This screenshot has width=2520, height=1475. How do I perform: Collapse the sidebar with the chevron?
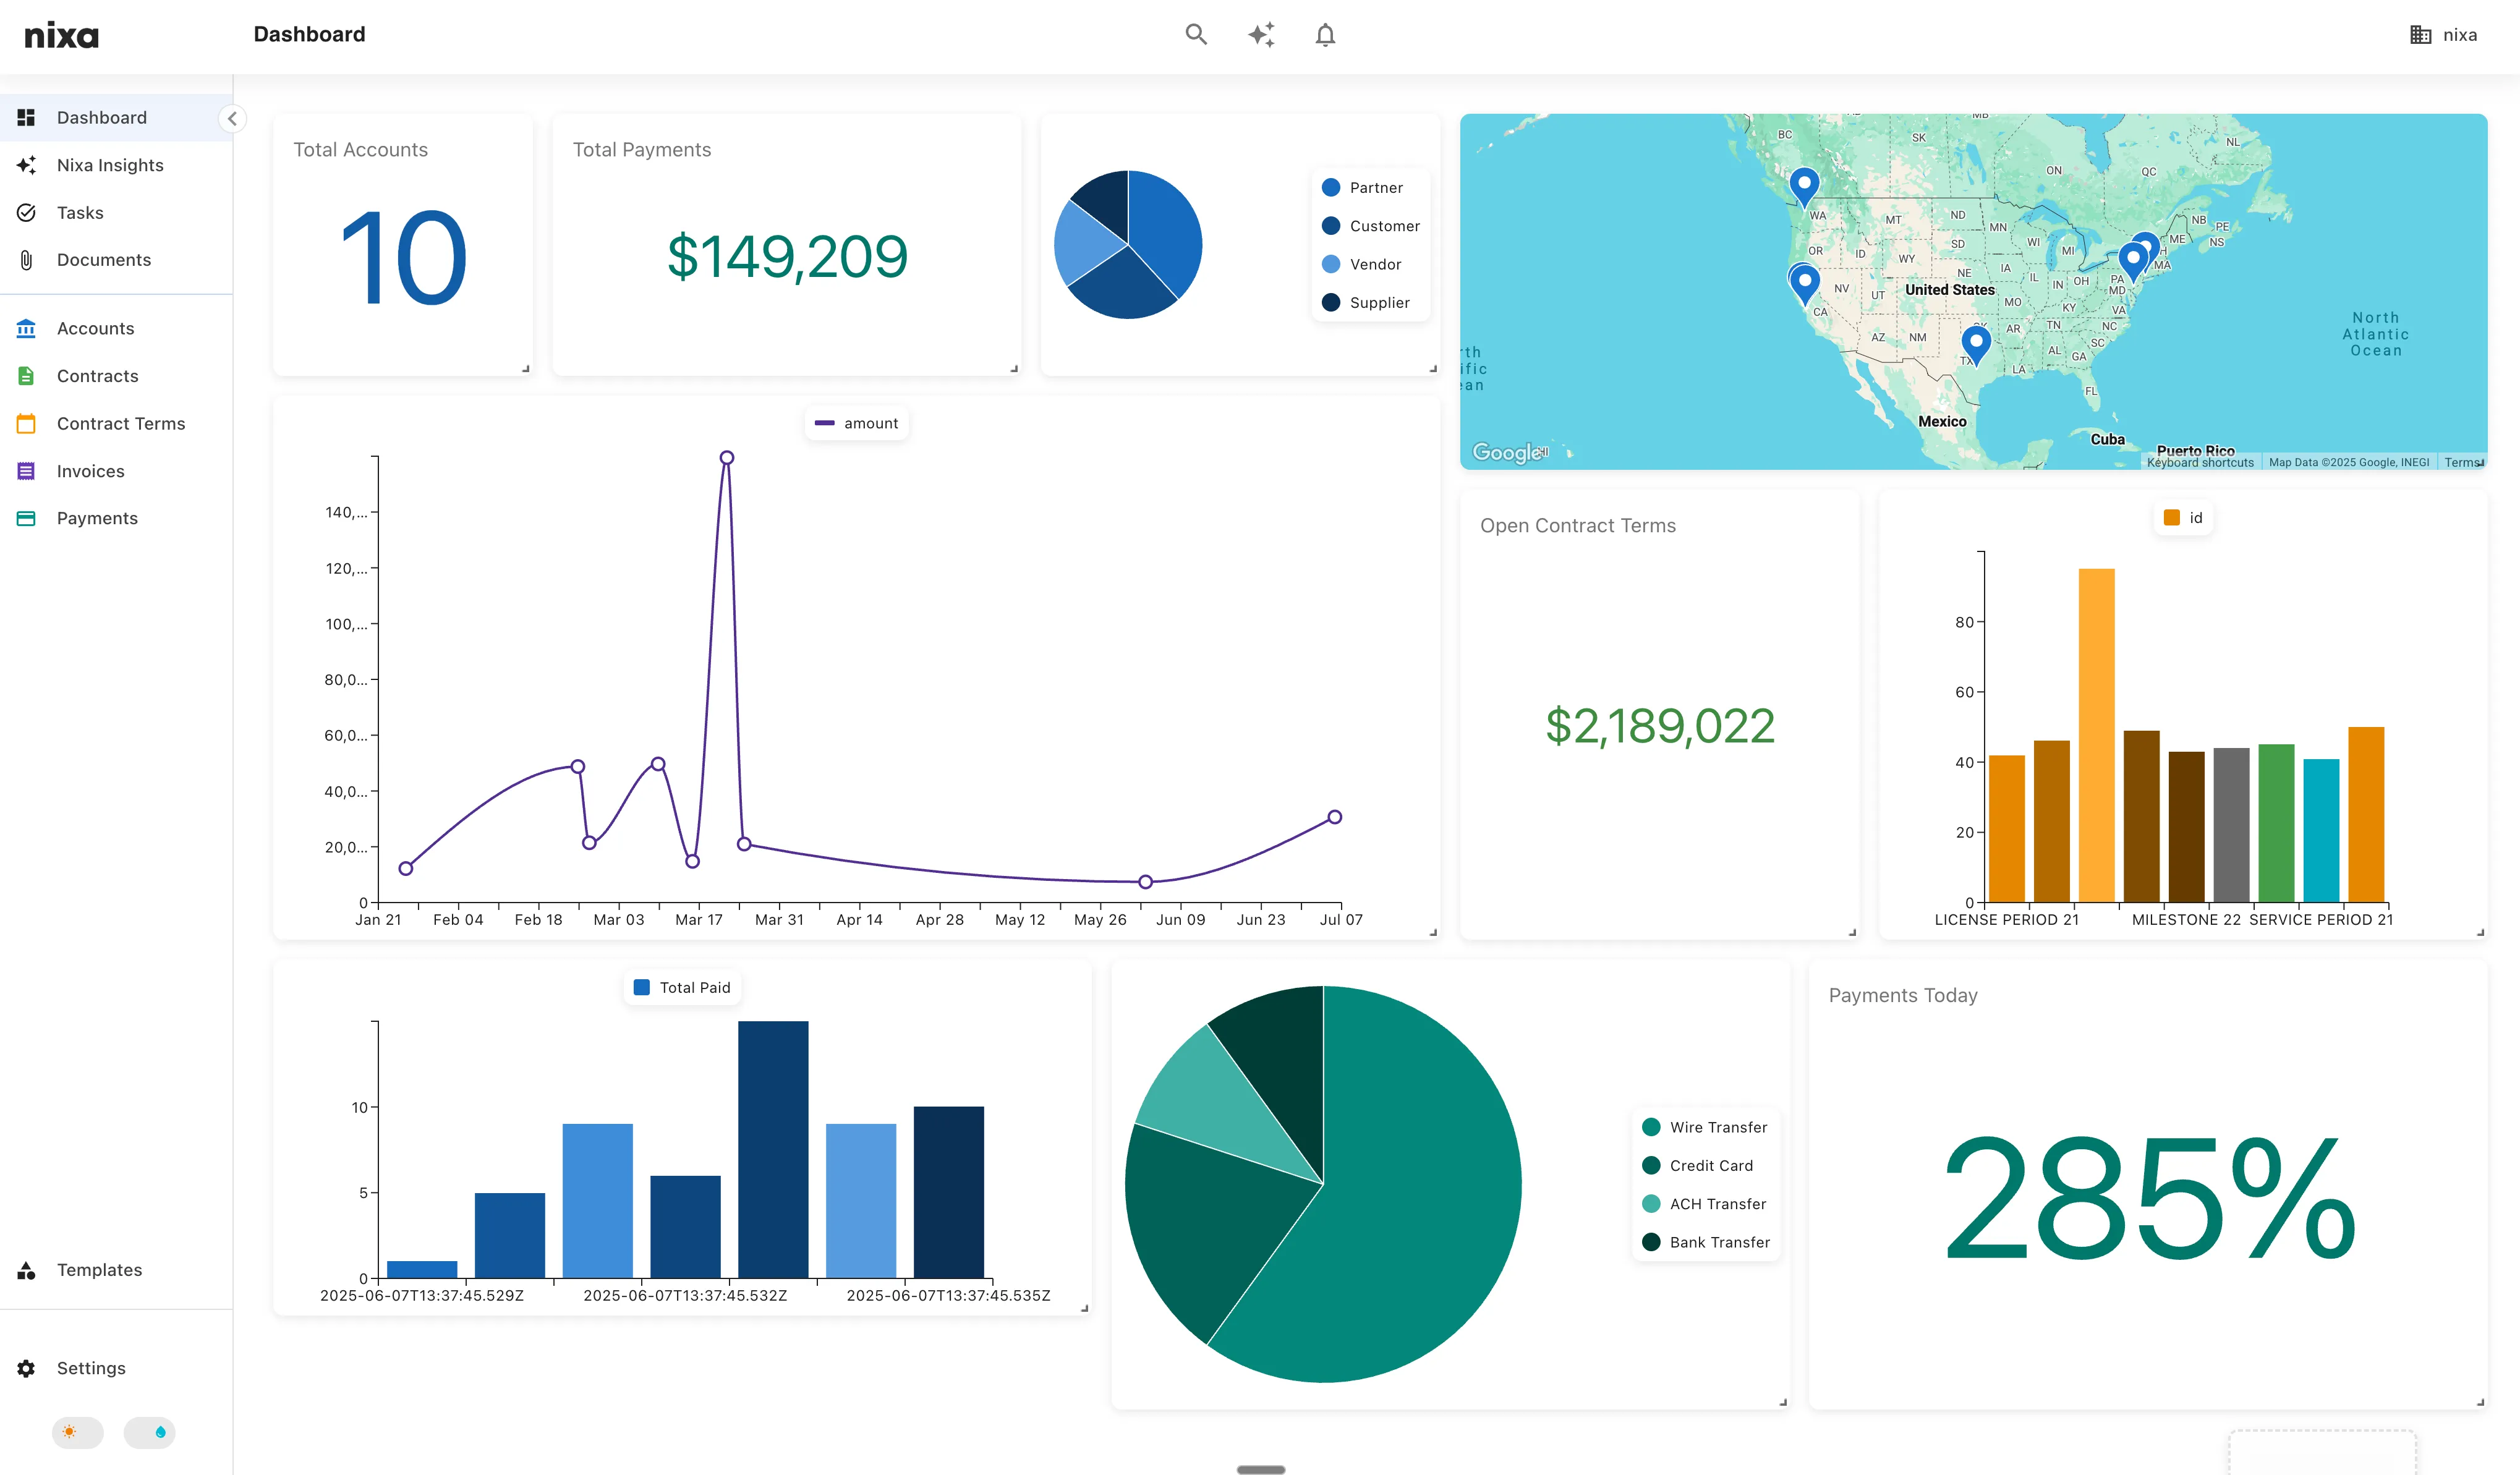232,118
